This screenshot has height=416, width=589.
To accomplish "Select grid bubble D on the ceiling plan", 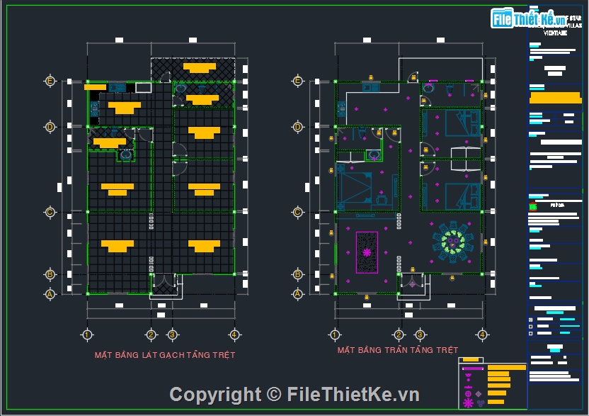I will pos(297,127).
